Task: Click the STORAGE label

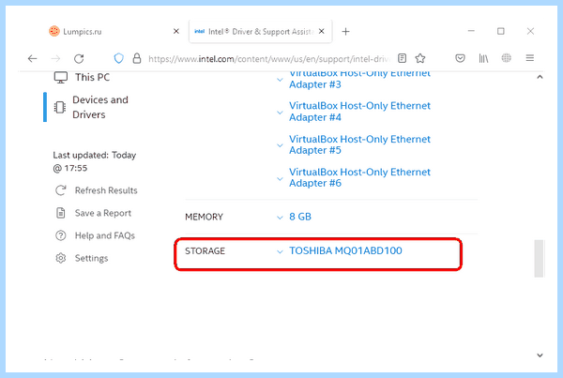Action: (205, 251)
